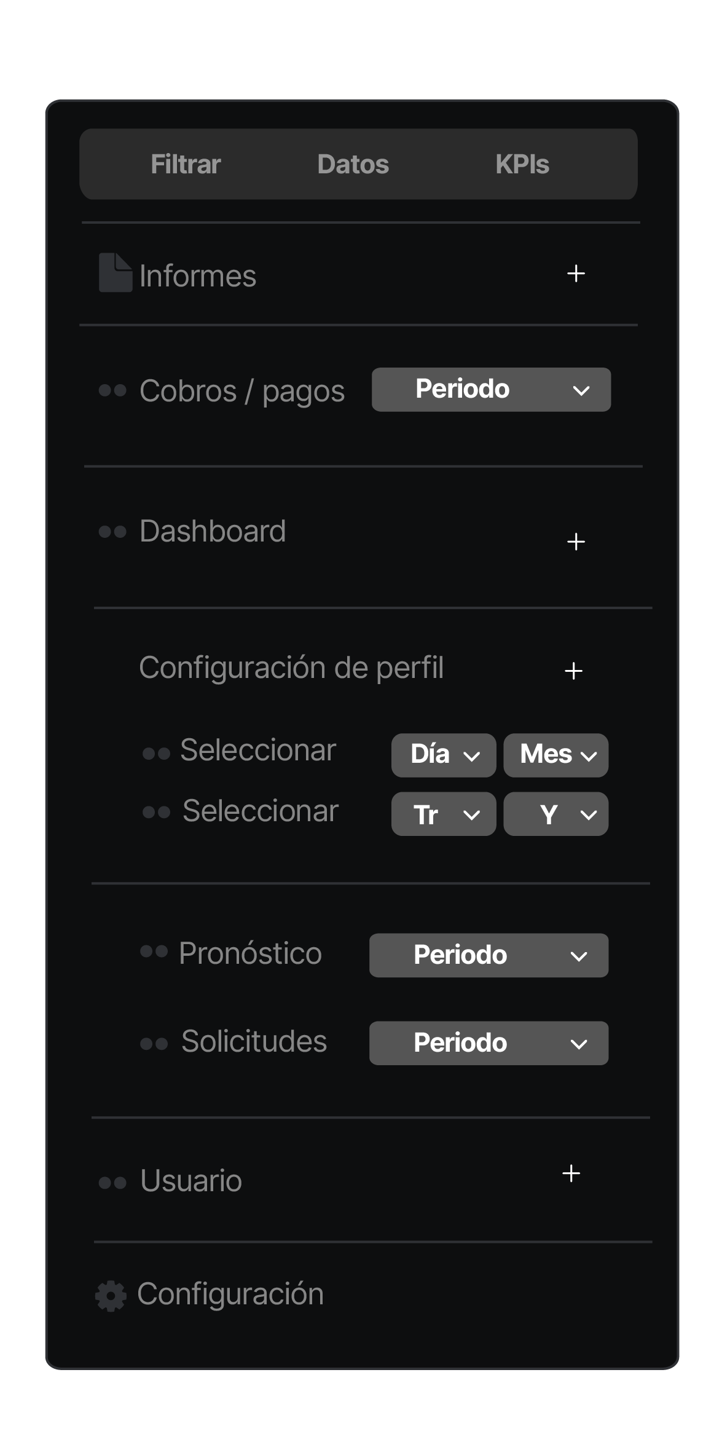This screenshot has width=714, height=1434.
Task: Click the plus icon beside Informes
Action: [x=576, y=274]
